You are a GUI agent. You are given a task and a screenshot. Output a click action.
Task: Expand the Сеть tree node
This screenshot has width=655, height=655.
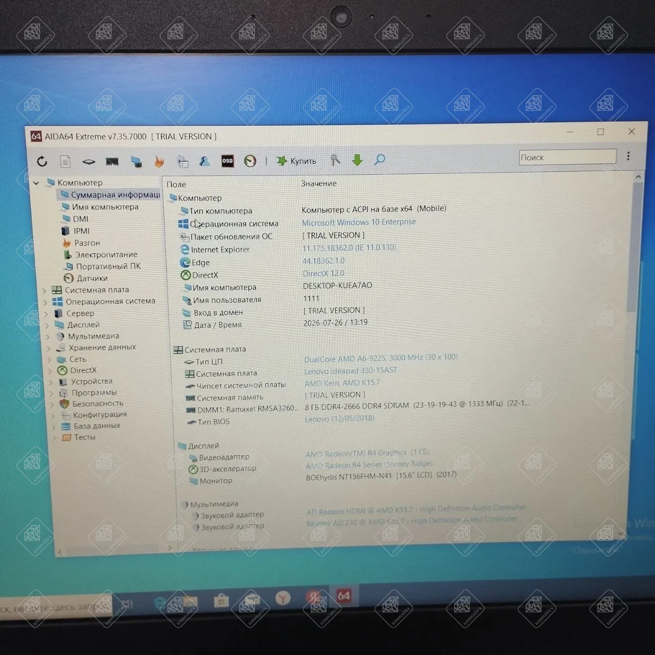pos(50,360)
